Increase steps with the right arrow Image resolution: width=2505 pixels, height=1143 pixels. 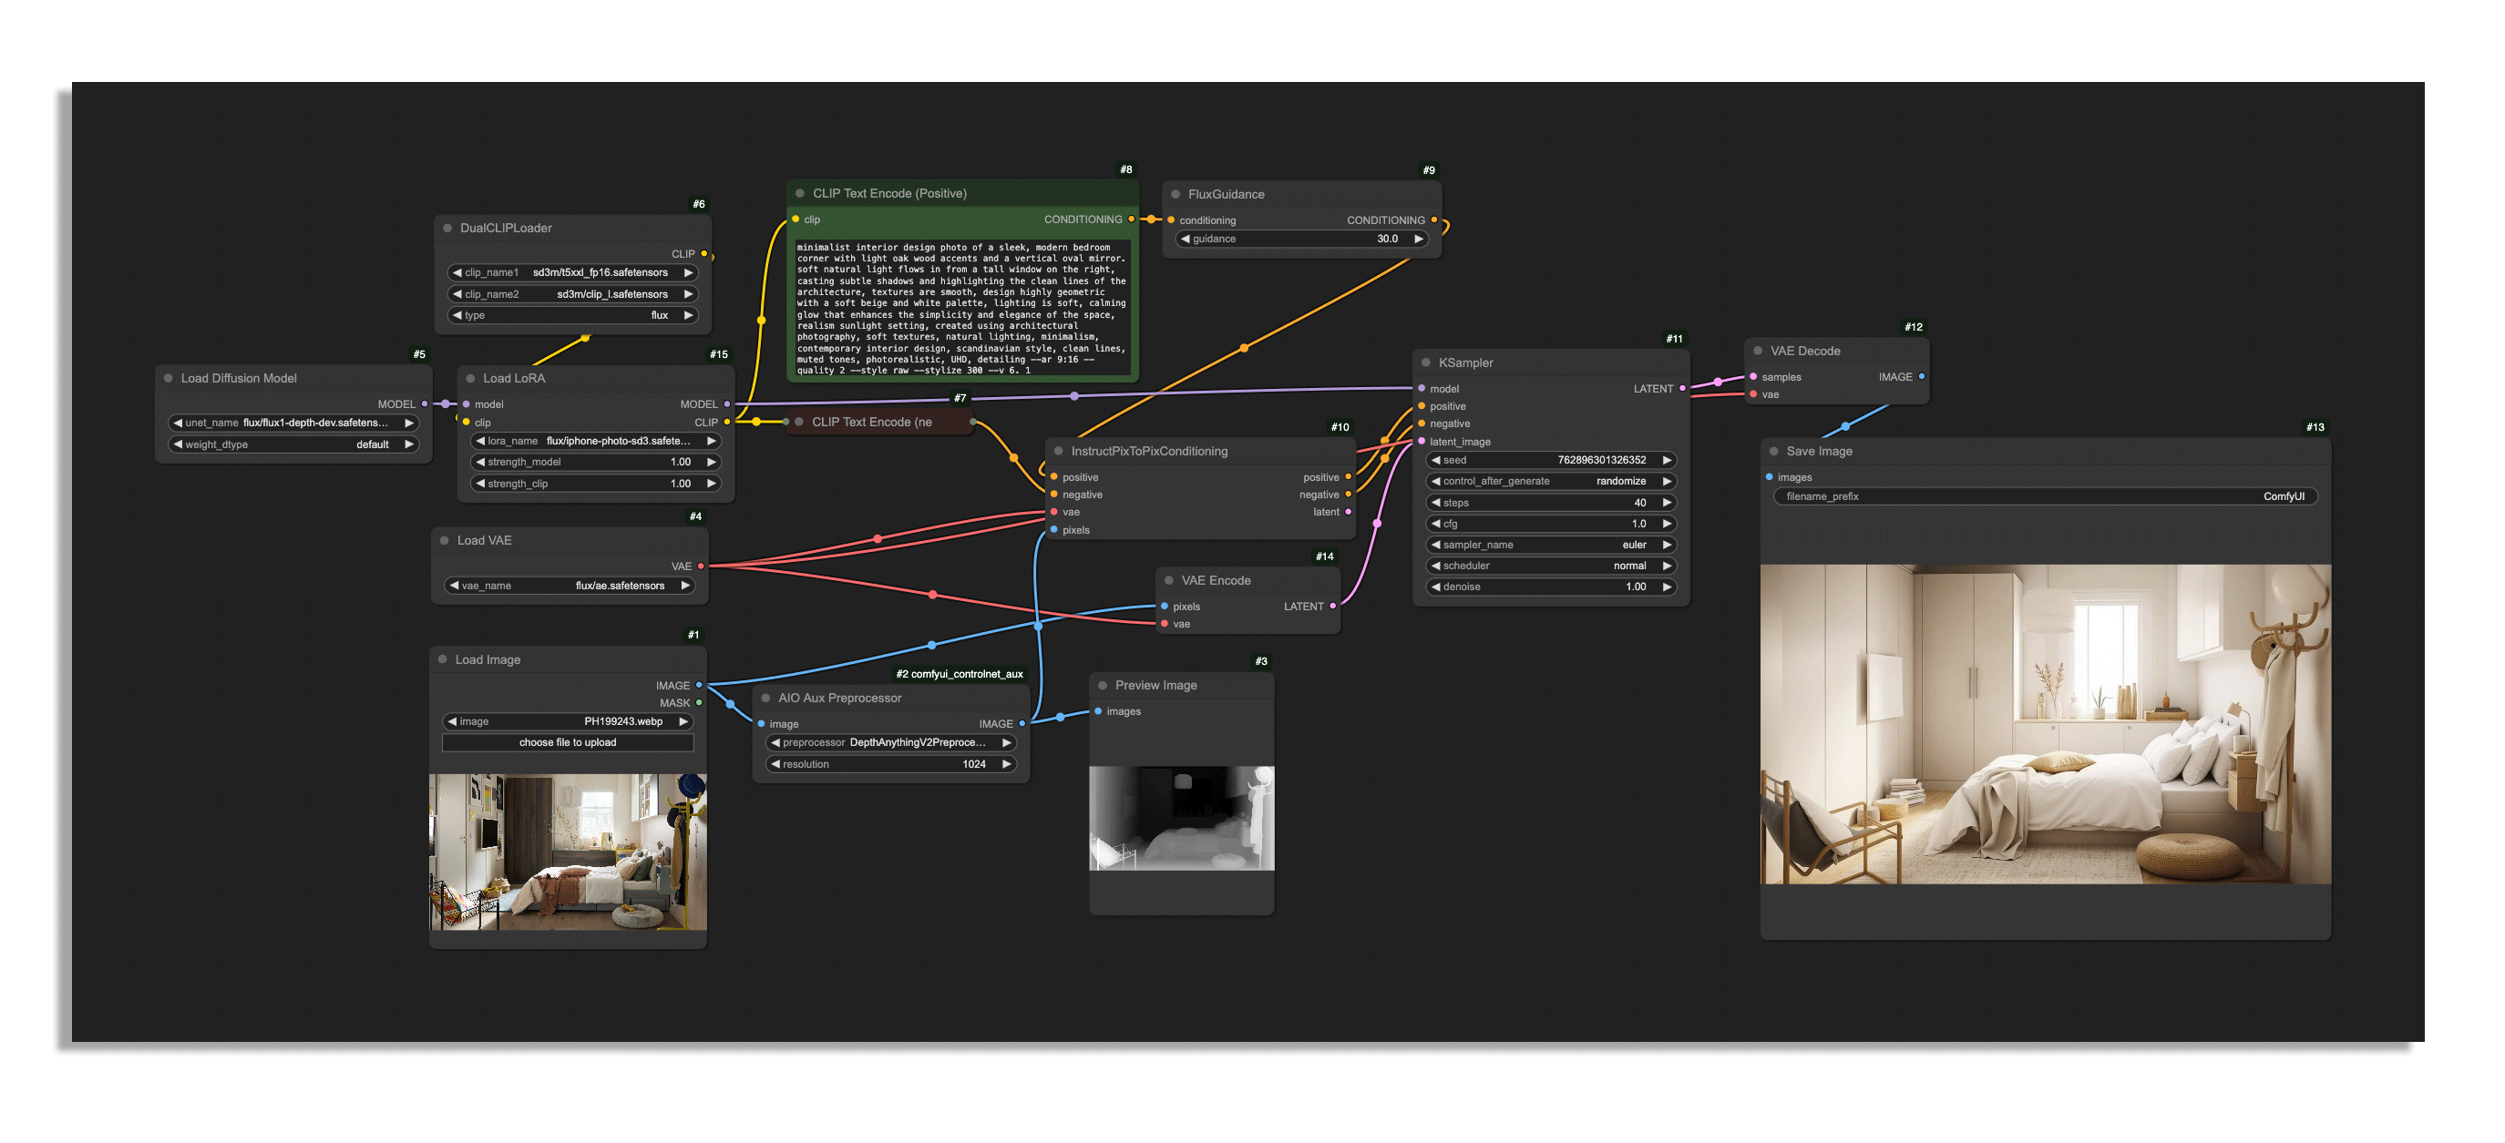point(1667,503)
